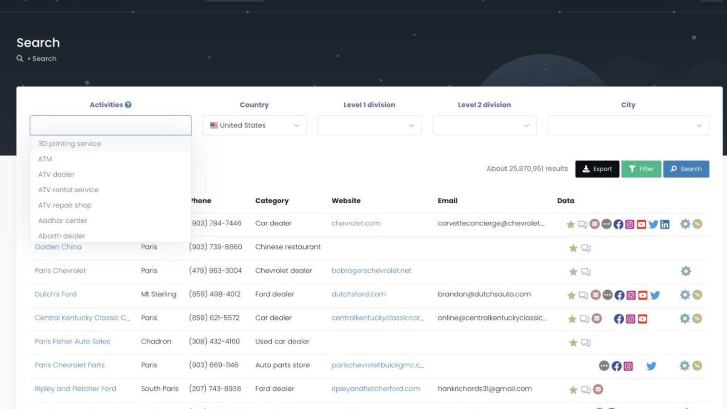727x409 pixels.
Task: Open the chat icon for Golden China
Action: tap(586, 248)
